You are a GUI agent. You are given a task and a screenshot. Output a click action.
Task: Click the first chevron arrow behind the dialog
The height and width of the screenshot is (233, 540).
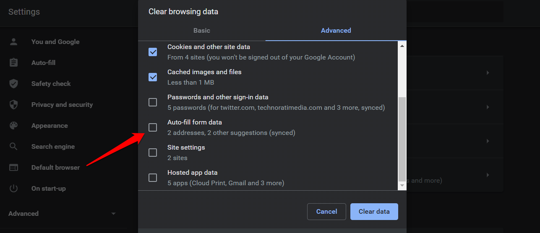pos(488,72)
